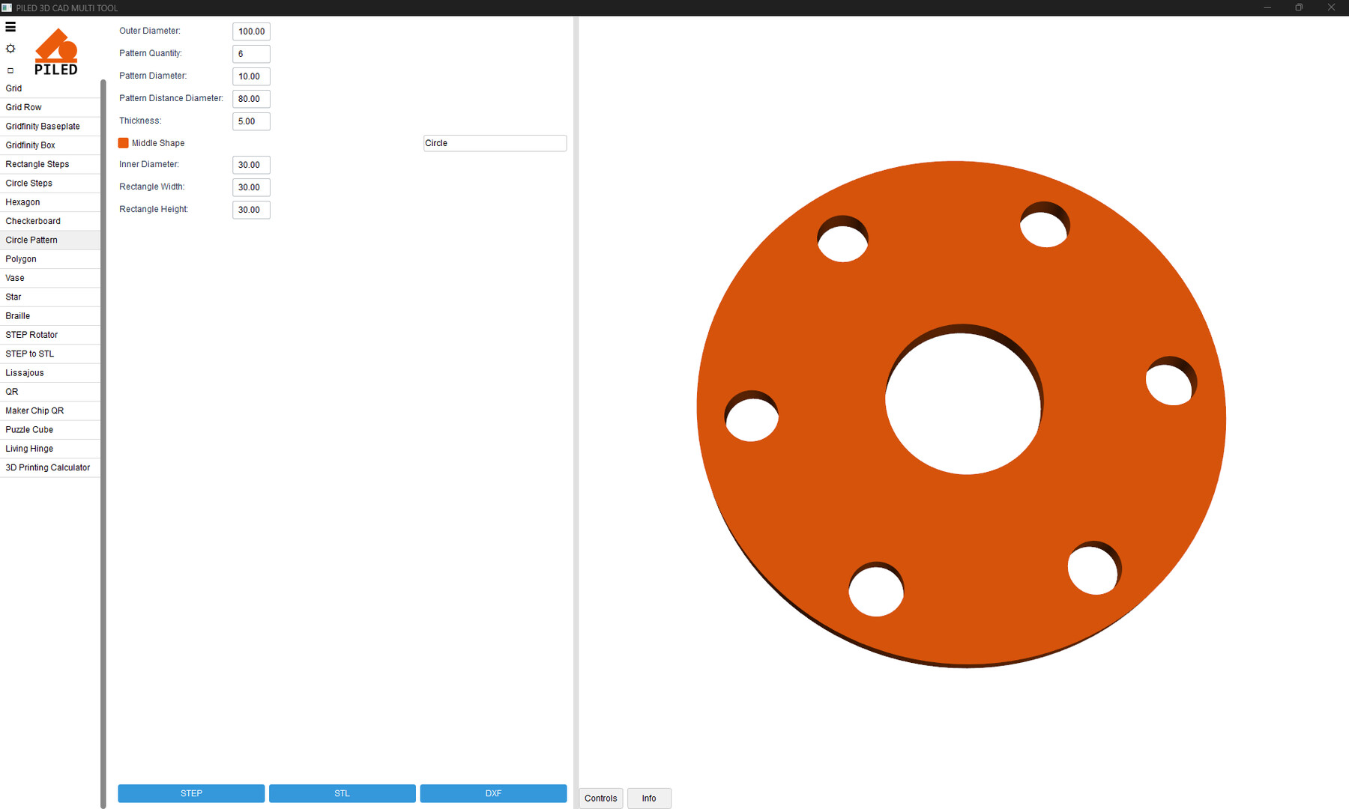
Task: Show the Info tab
Action: point(649,799)
